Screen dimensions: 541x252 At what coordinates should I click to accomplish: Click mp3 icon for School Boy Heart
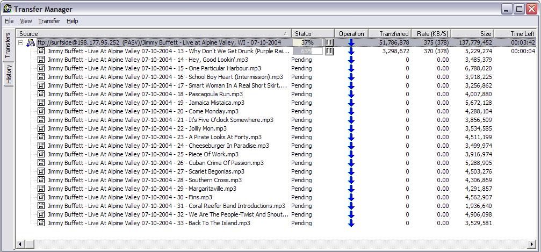41,77
